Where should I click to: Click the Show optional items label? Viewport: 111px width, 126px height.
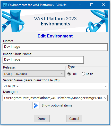[57, 105]
